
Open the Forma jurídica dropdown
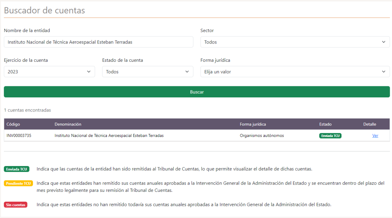click(295, 72)
